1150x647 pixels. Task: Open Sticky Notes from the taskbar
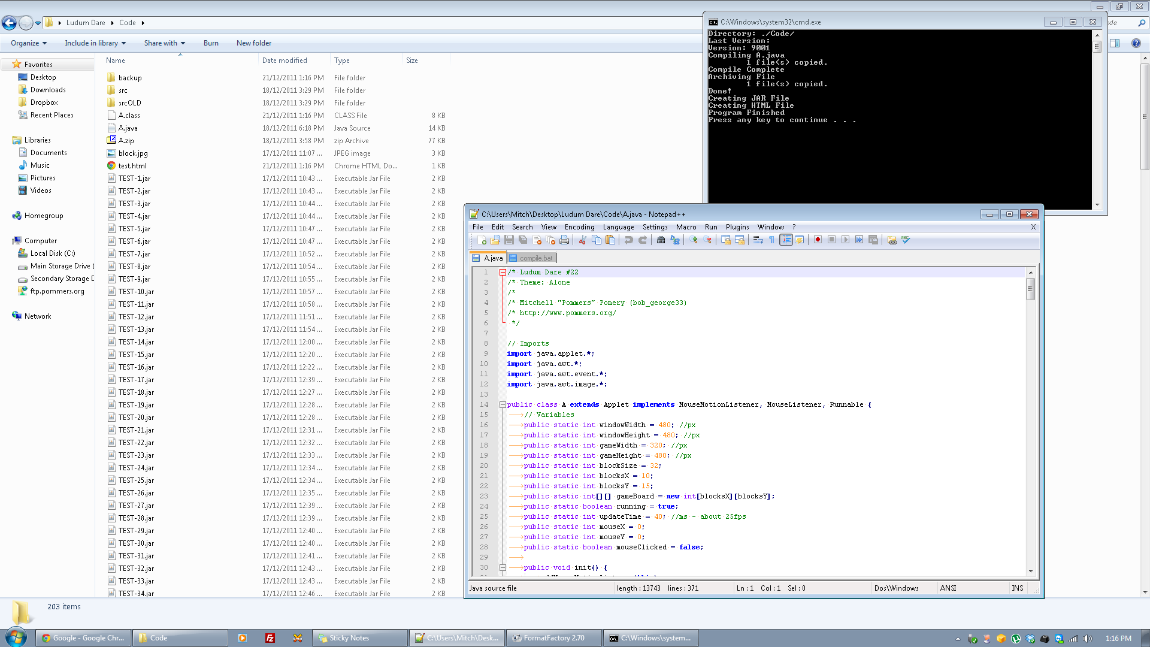359,638
